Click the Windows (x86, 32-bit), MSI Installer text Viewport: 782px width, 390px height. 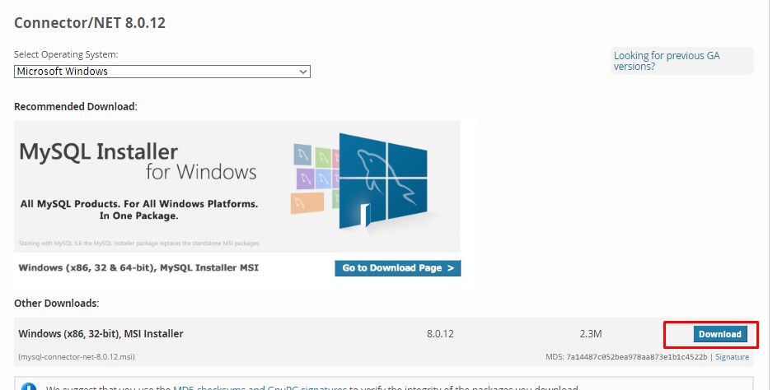(101, 334)
